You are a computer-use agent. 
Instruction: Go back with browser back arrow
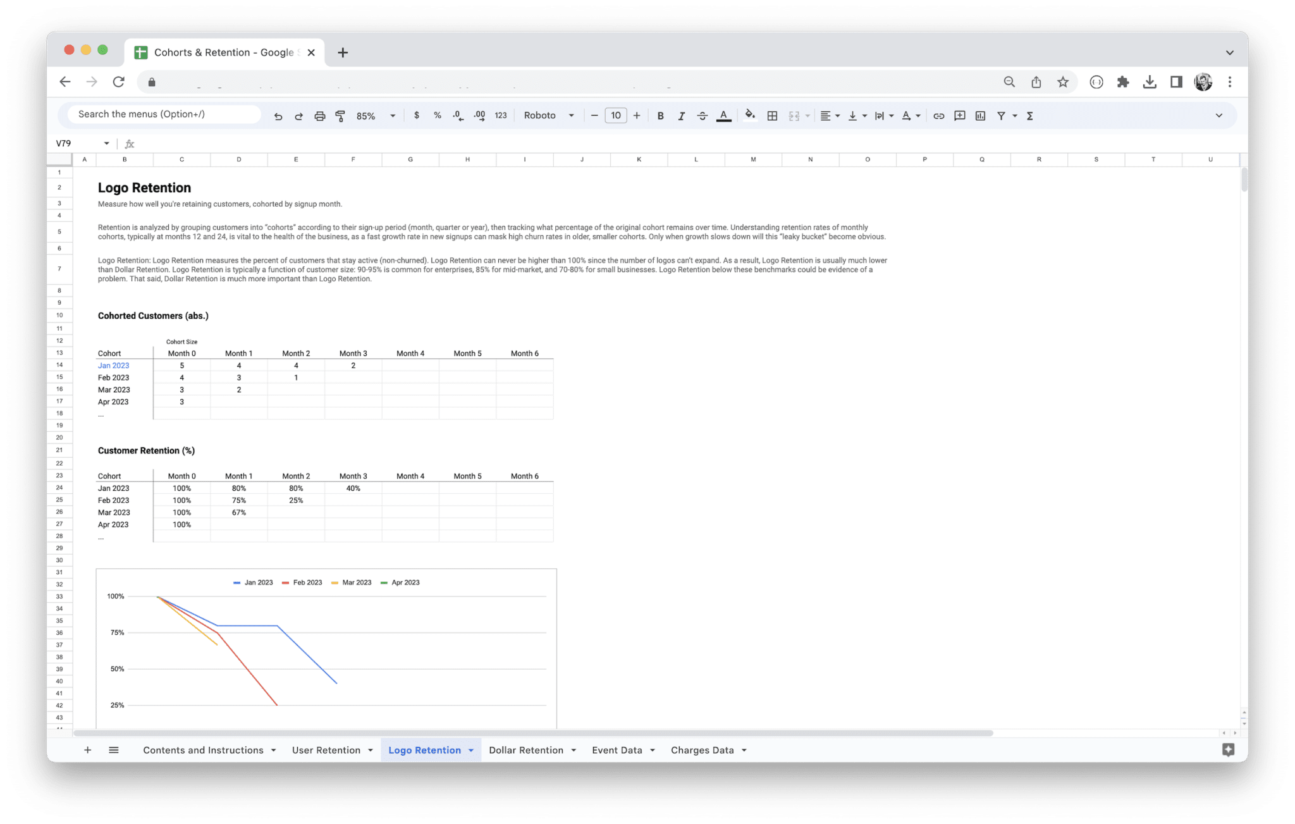coord(64,82)
